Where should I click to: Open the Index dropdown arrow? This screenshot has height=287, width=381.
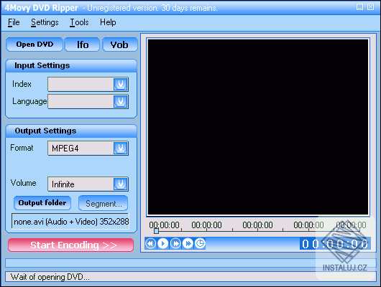(x=121, y=84)
